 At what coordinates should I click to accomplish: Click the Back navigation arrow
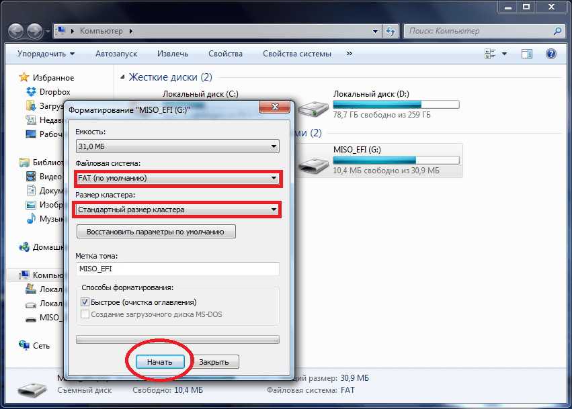click(15, 32)
